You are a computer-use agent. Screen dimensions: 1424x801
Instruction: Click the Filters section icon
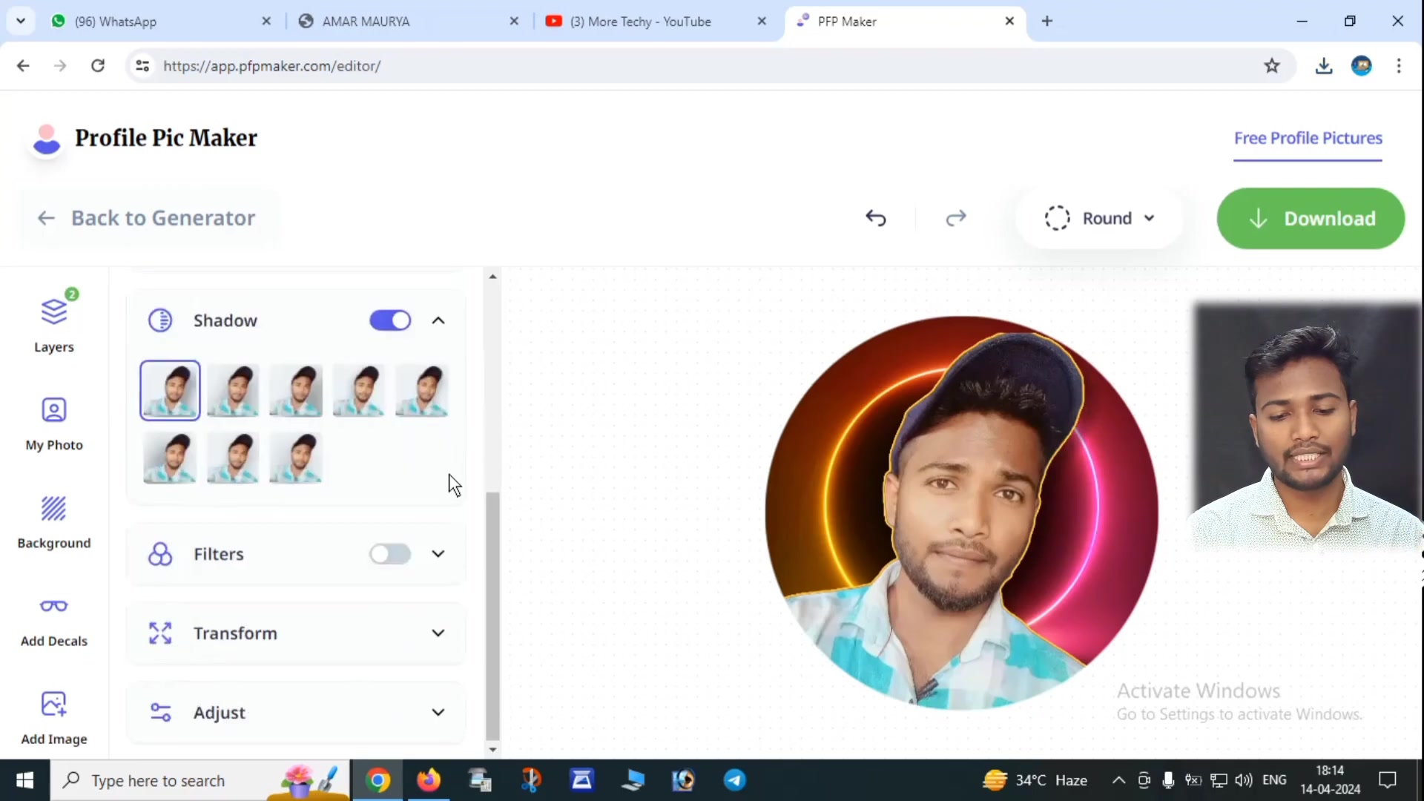(x=160, y=554)
